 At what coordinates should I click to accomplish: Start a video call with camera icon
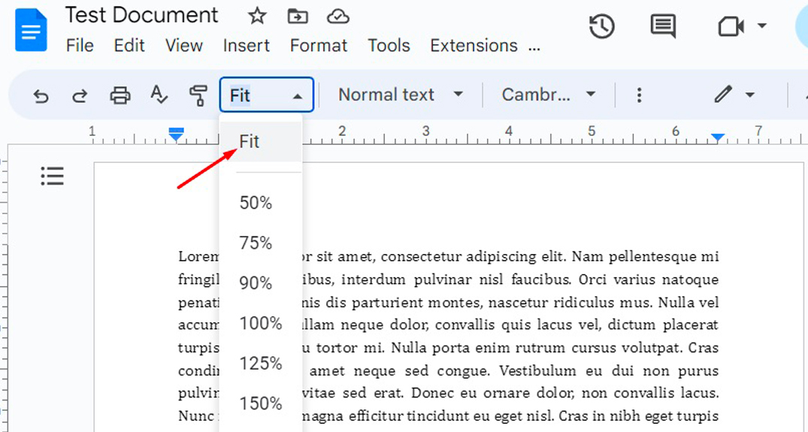(x=731, y=26)
